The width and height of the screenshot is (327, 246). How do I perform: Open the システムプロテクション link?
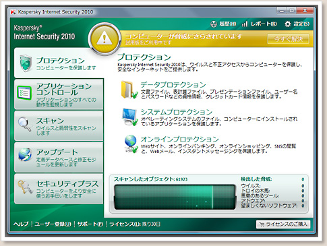[x=177, y=112]
